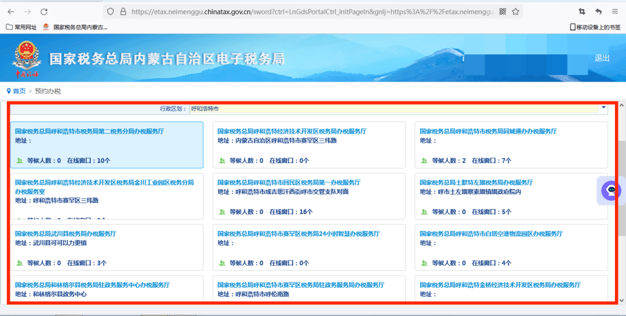Bookmark page with the star icon
This screenshot has width=626, height=316.
515,12
